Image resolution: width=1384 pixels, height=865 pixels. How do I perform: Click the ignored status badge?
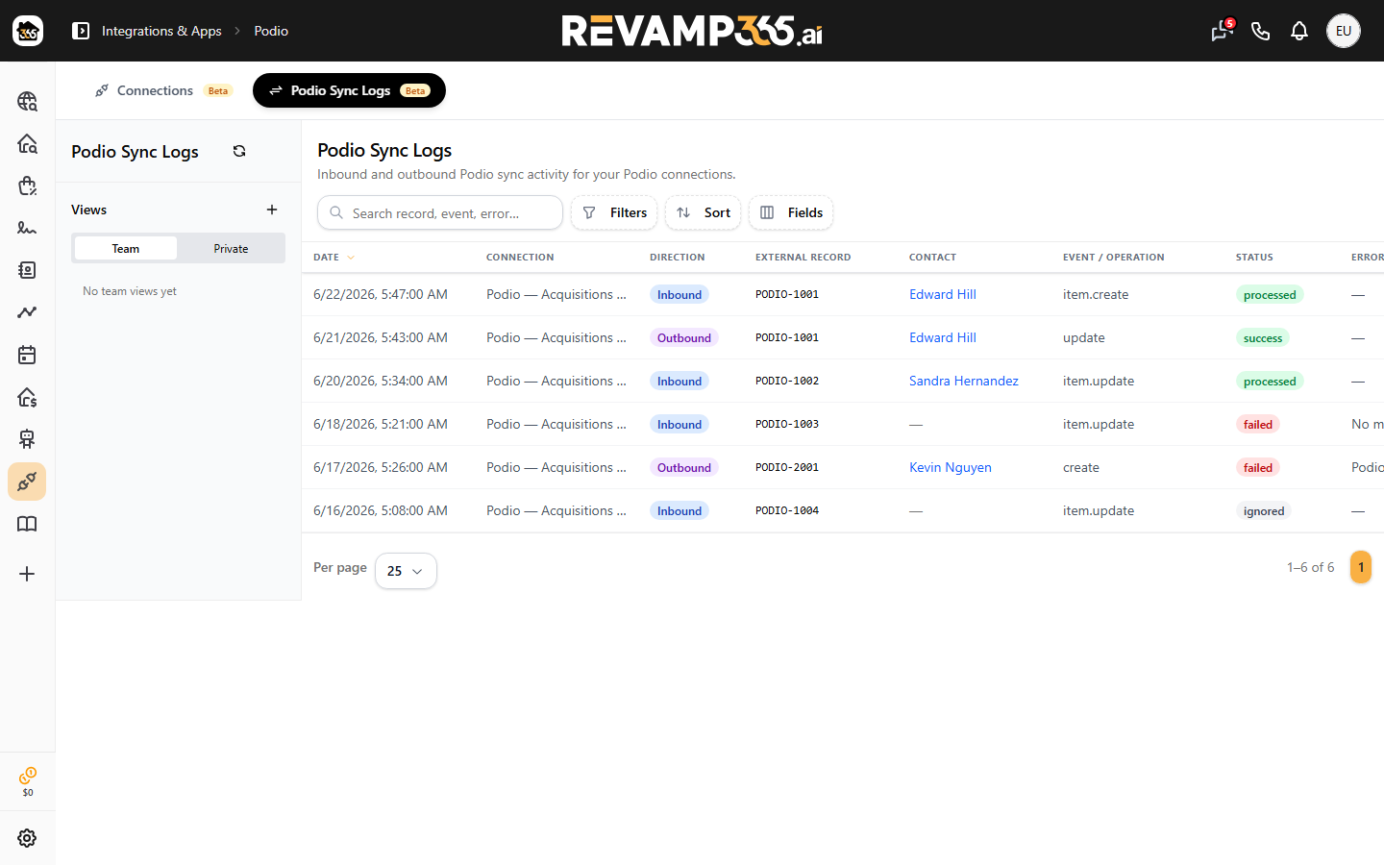1264,510
